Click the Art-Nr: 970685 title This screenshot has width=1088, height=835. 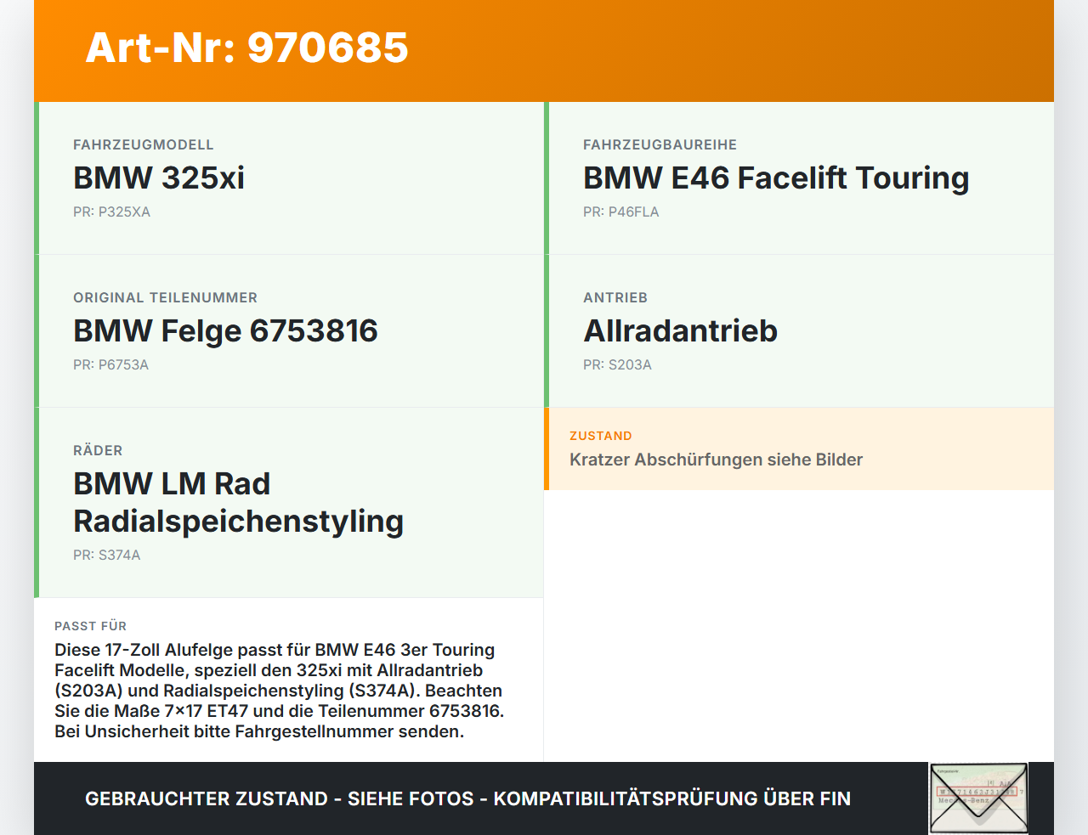click(x=246, y=48)
